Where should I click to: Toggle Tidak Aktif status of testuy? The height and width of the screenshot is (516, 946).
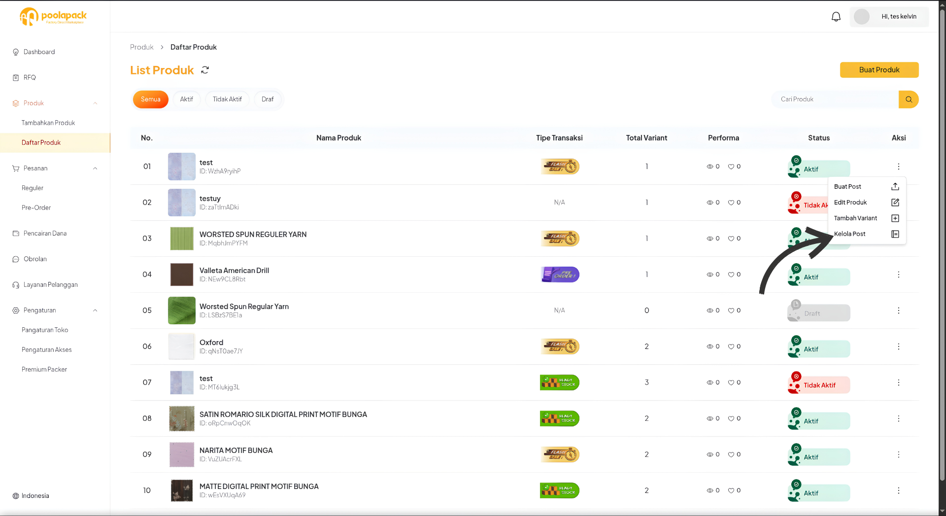point(808,203)
